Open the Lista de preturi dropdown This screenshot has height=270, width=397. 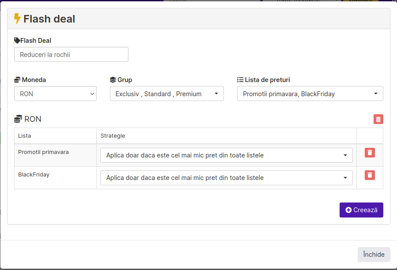310,94
